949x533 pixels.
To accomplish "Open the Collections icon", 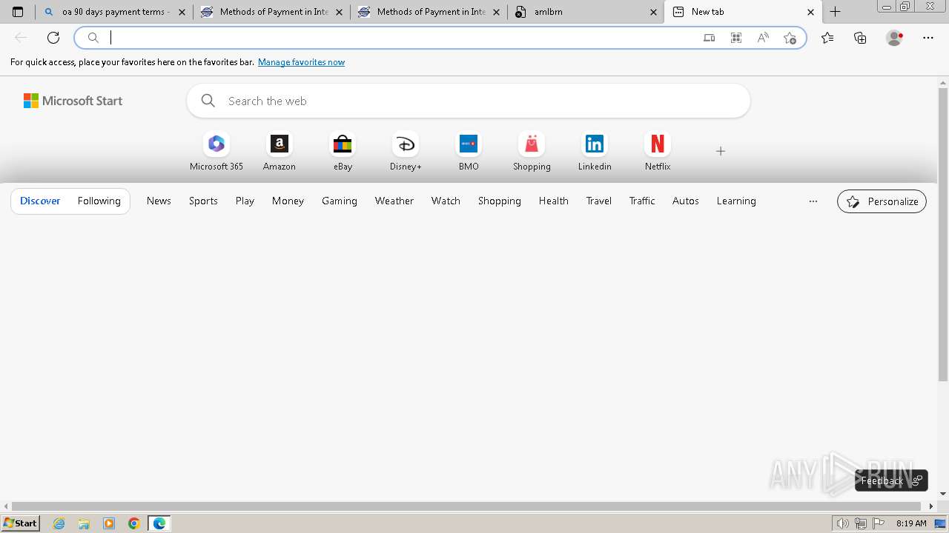I will [860, 38].
